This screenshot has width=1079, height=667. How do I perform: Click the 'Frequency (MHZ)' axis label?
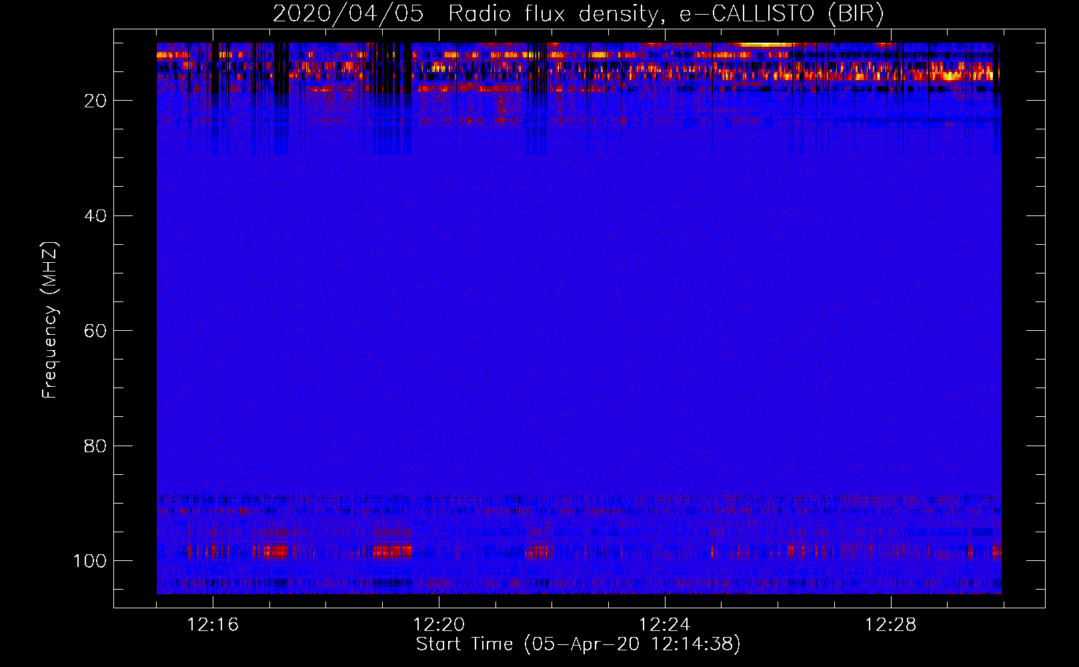tap(50, 319)
